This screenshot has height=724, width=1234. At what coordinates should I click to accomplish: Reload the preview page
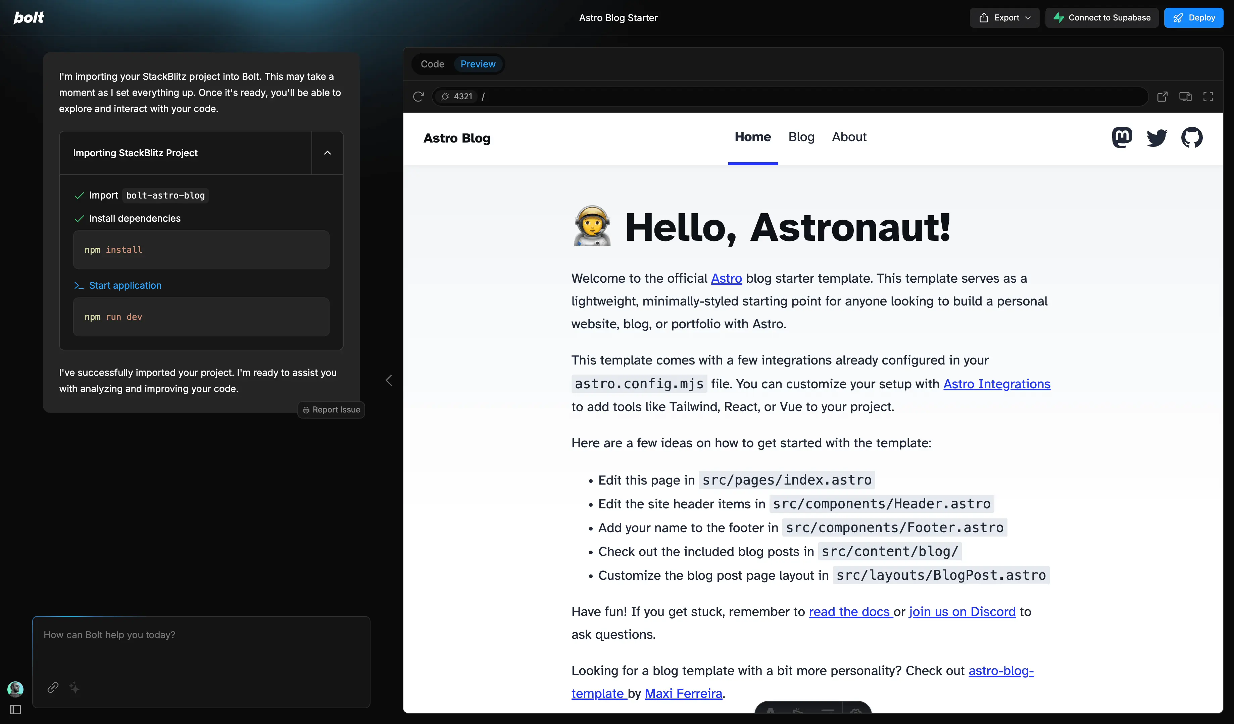pos(419,96)
